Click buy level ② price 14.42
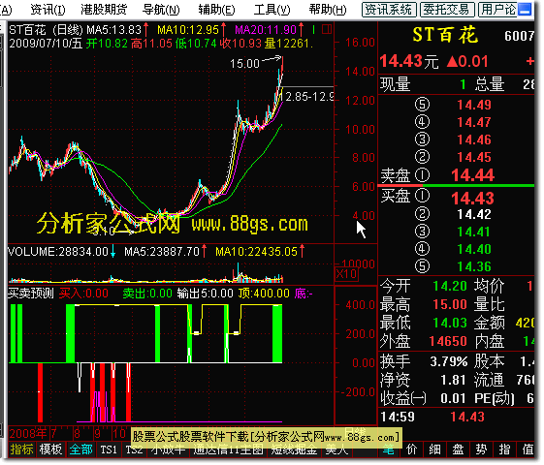This screenshot has height=465, width=544. (474, 214)
